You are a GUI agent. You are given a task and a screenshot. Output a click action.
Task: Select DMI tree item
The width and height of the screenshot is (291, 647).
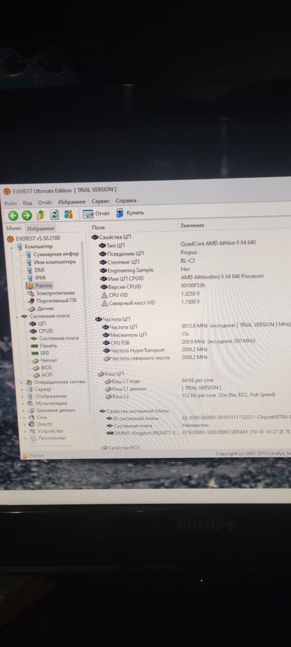[x=35, y=270]
